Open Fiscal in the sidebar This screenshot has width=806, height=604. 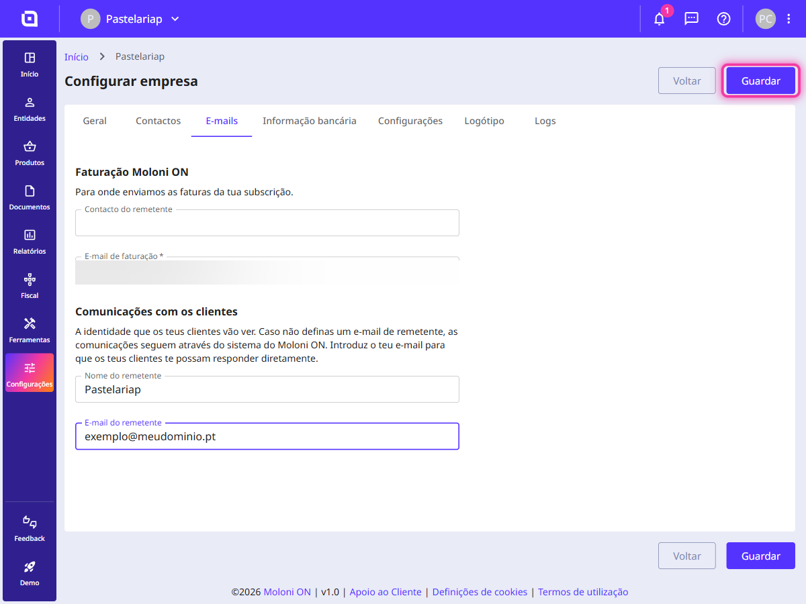coord(30,286)
